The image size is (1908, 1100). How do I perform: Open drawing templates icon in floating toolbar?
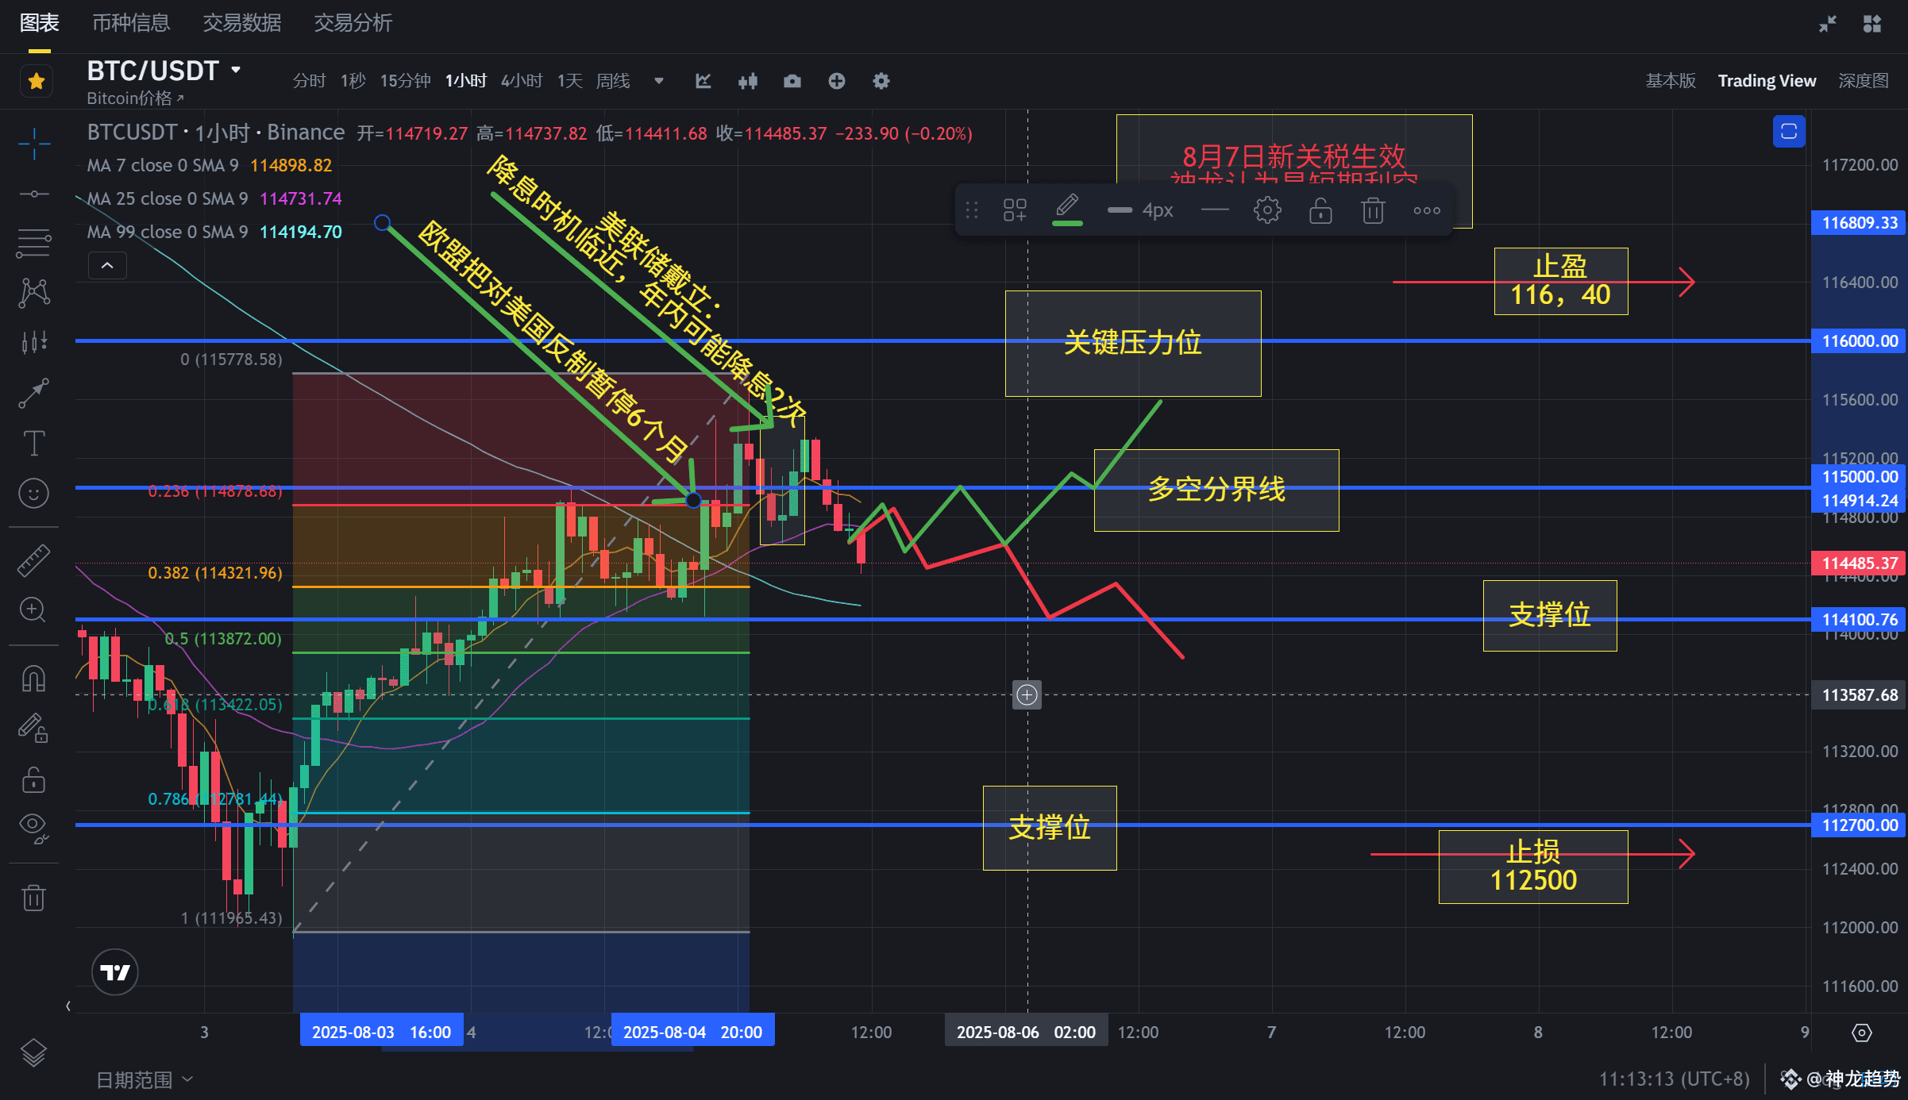(1015, 210)
